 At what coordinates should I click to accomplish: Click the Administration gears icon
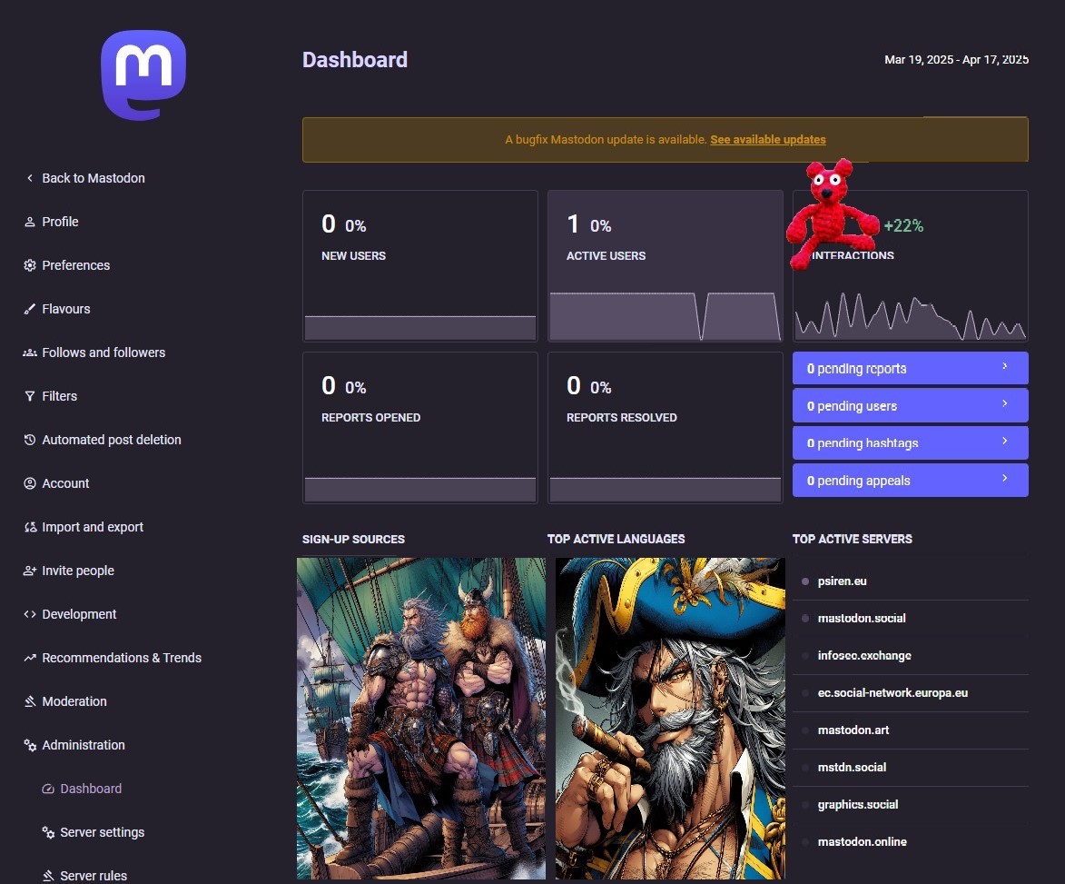[29, 745]
